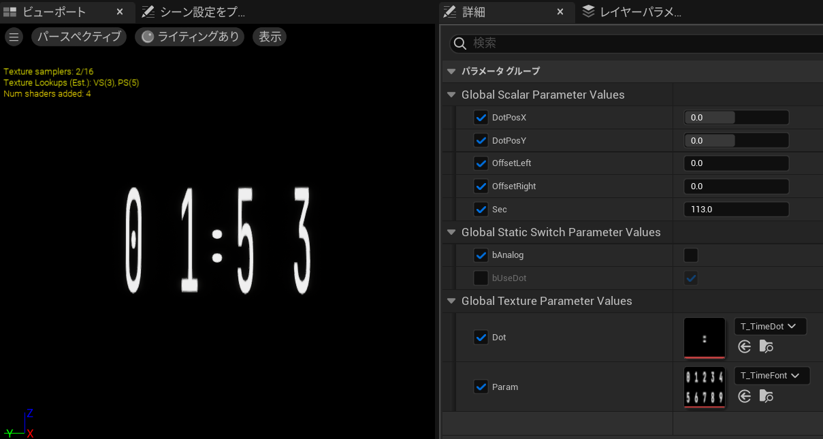Open the T_TimeFont texture dropdown
The image size is (823, 439).
click(x=771, y=375)
